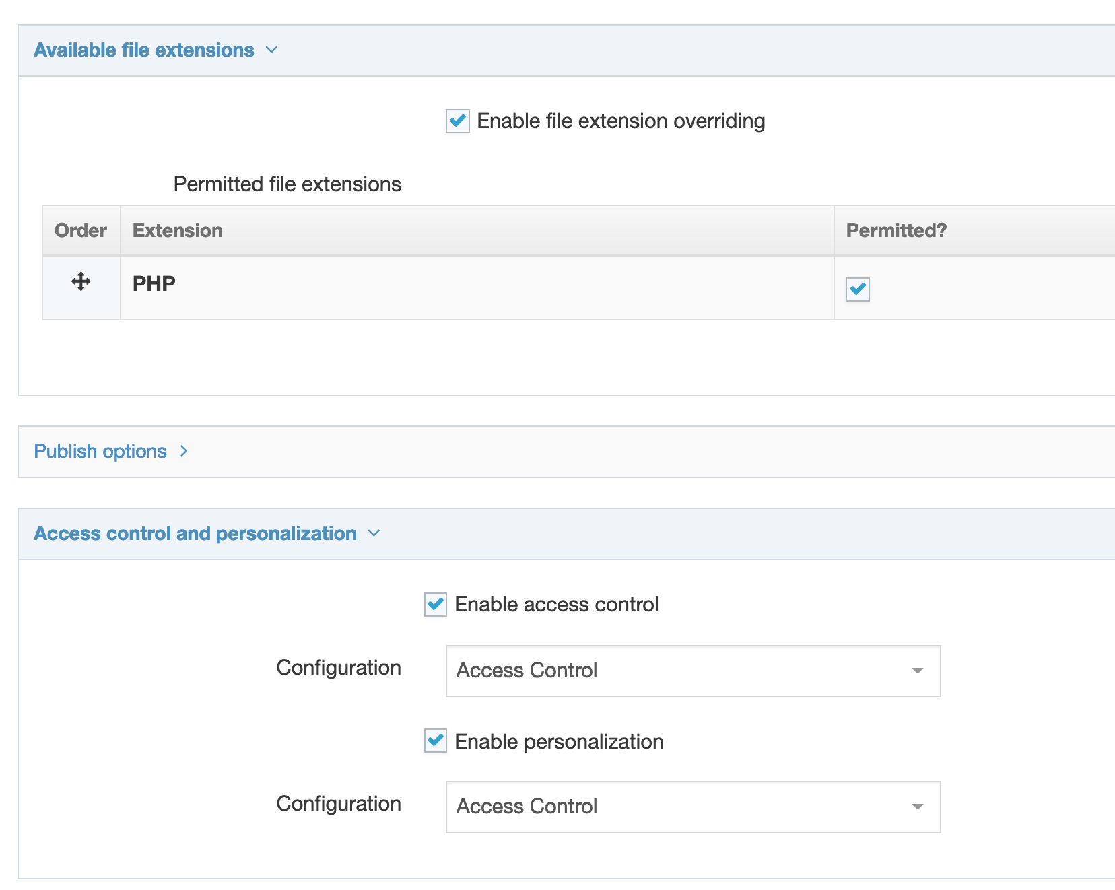Image resolution: width=1115 pixels, height=890 pixels.
Task: Click chevron next to Access control and personalization
Action: tap(374, 534)
